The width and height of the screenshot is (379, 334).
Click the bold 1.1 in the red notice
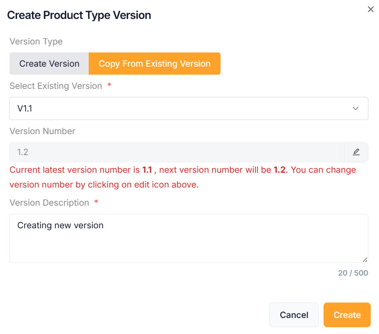[147, 170]
